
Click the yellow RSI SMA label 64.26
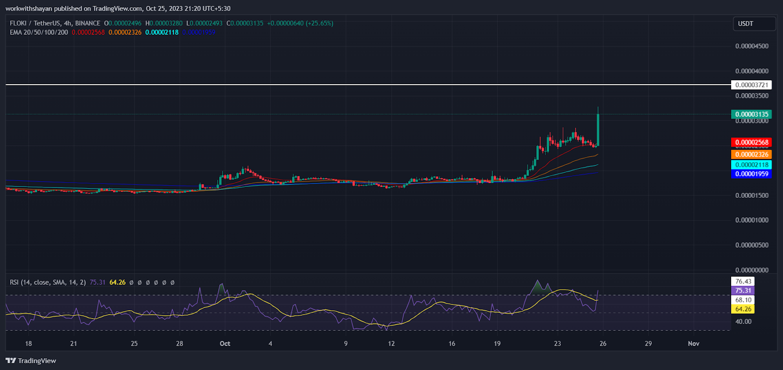pos(743,309)
